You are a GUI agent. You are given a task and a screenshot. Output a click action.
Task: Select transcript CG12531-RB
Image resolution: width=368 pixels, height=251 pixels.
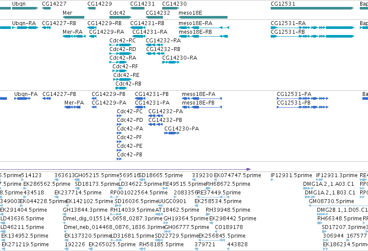(288, 32)
